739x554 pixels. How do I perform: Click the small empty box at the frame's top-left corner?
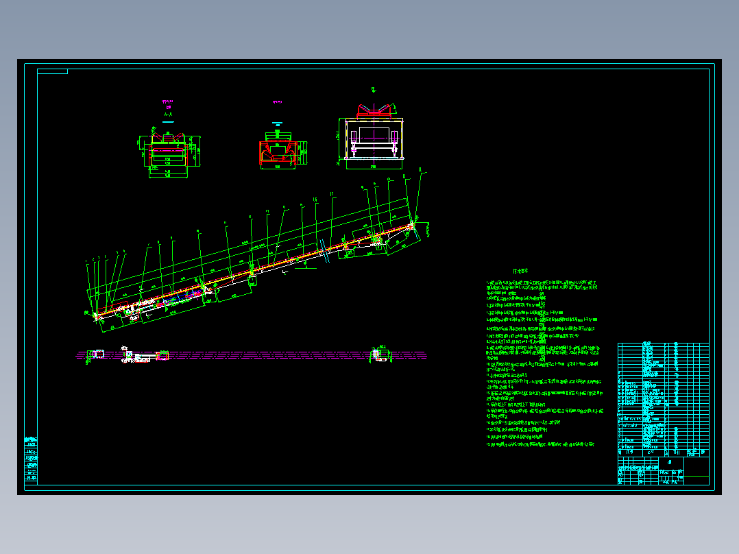(x=52, y=72)
